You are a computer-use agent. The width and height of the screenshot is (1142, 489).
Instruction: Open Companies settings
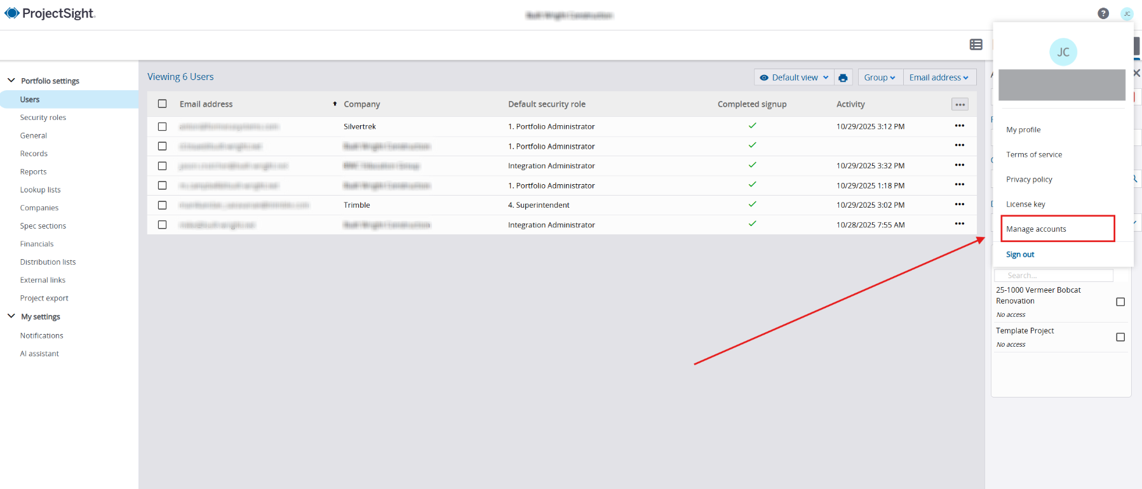(x=39, y=208)
